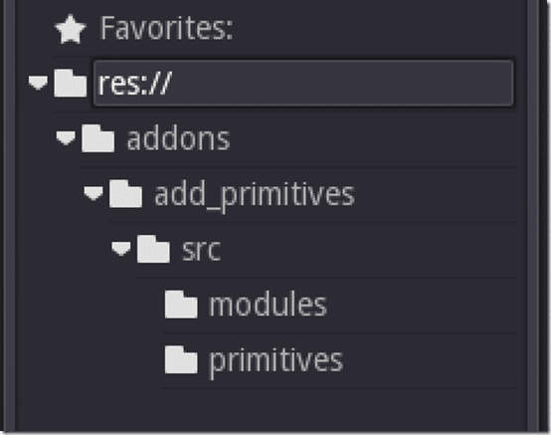This screenshot has width=551, height=435.
Task: Collapse the res:// root tree arrow
Action: [38, 83]
